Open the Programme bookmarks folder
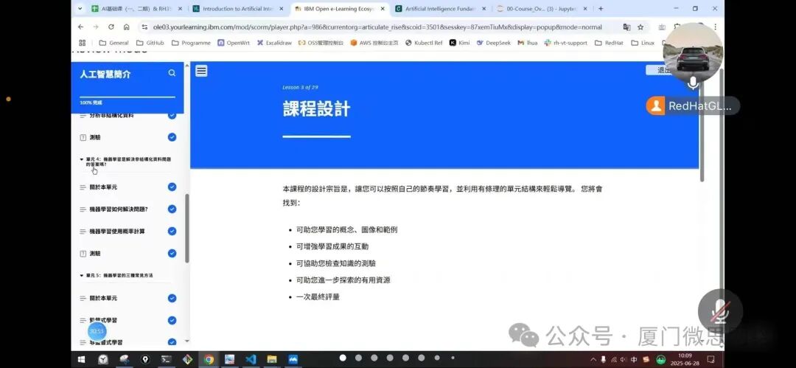This screenshot has height=368, width=796. click(x=191, y=43)
